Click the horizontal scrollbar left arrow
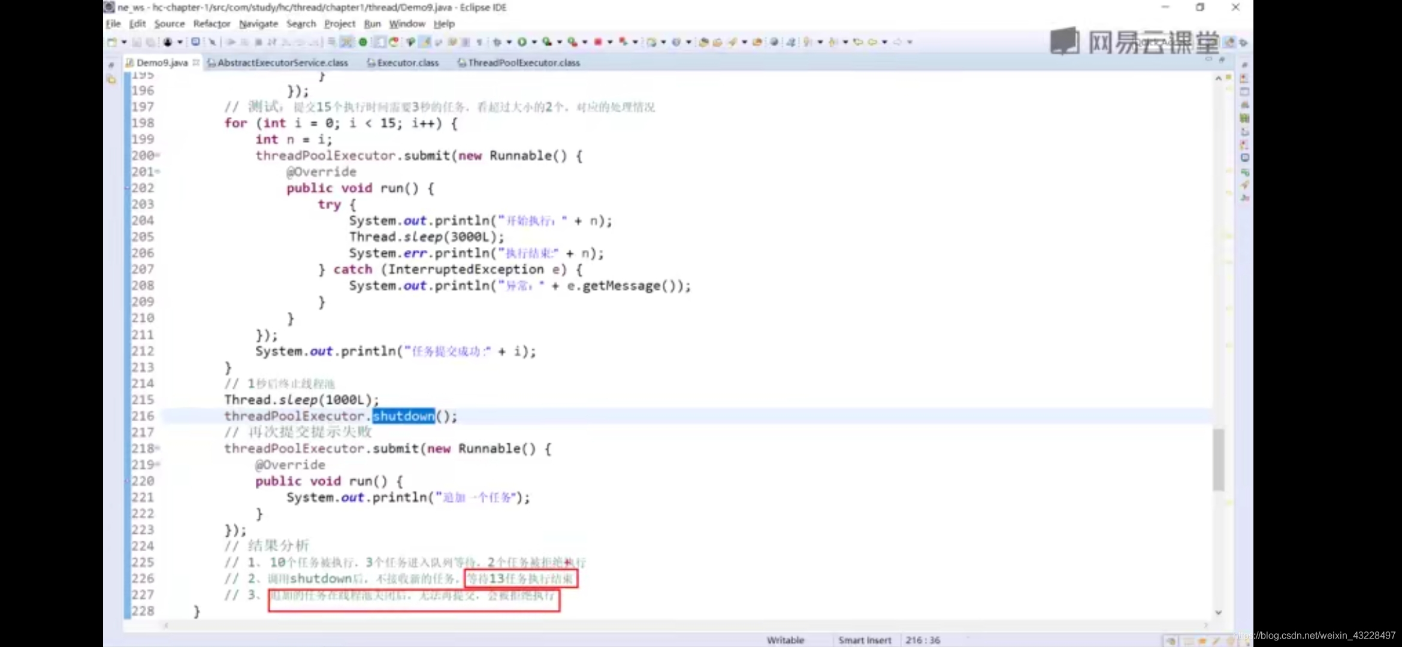 point(166,625)
